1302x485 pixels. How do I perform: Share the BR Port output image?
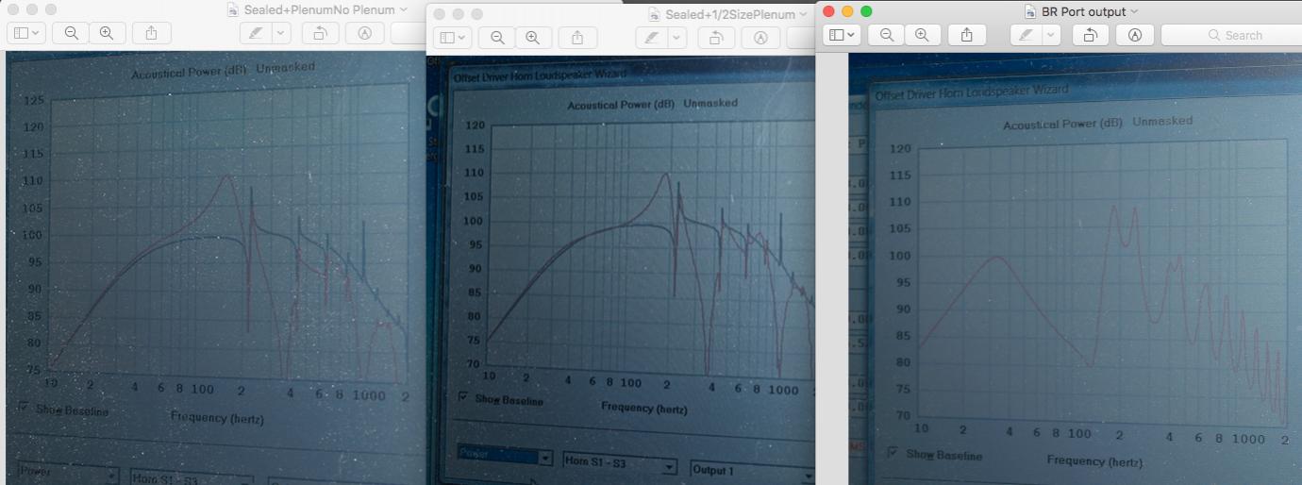967,35
